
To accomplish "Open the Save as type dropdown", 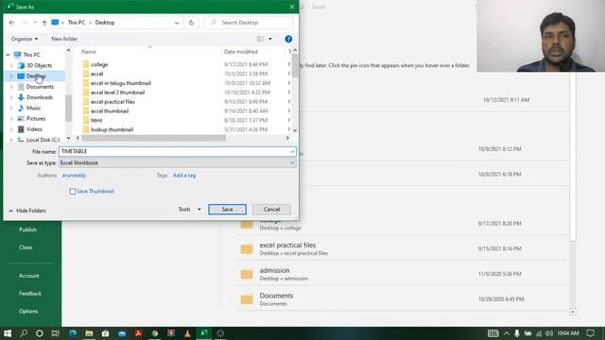I will [x=292, y=163].
